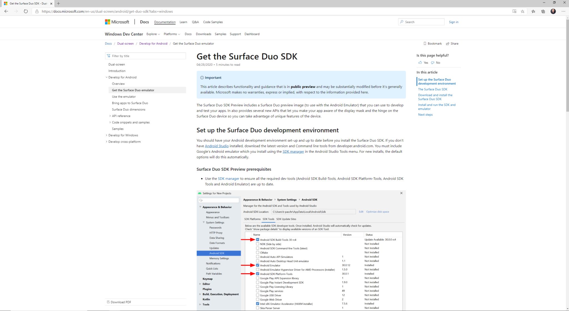Screen dimensions: 569x311
Task: Add this page to favorites via the star icon
Action: pyautogui.click(x=523, y=11)
